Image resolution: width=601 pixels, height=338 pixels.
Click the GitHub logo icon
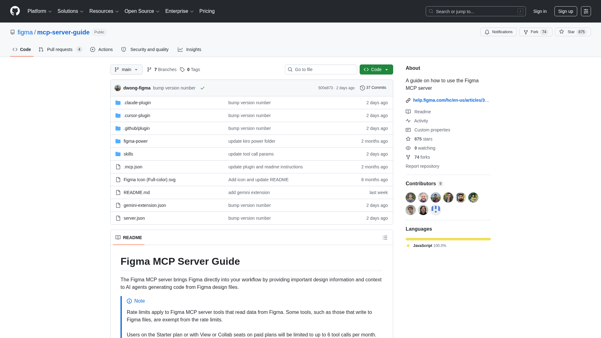[x=15, y=11]
